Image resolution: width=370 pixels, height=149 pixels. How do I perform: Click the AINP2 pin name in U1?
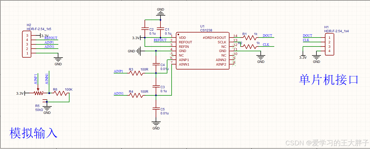[221, 64]
